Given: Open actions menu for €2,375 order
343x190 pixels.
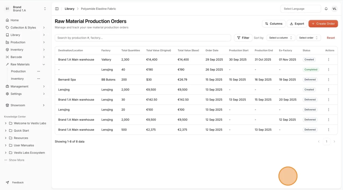Looking at the screenshot, I should click(329, 130).
